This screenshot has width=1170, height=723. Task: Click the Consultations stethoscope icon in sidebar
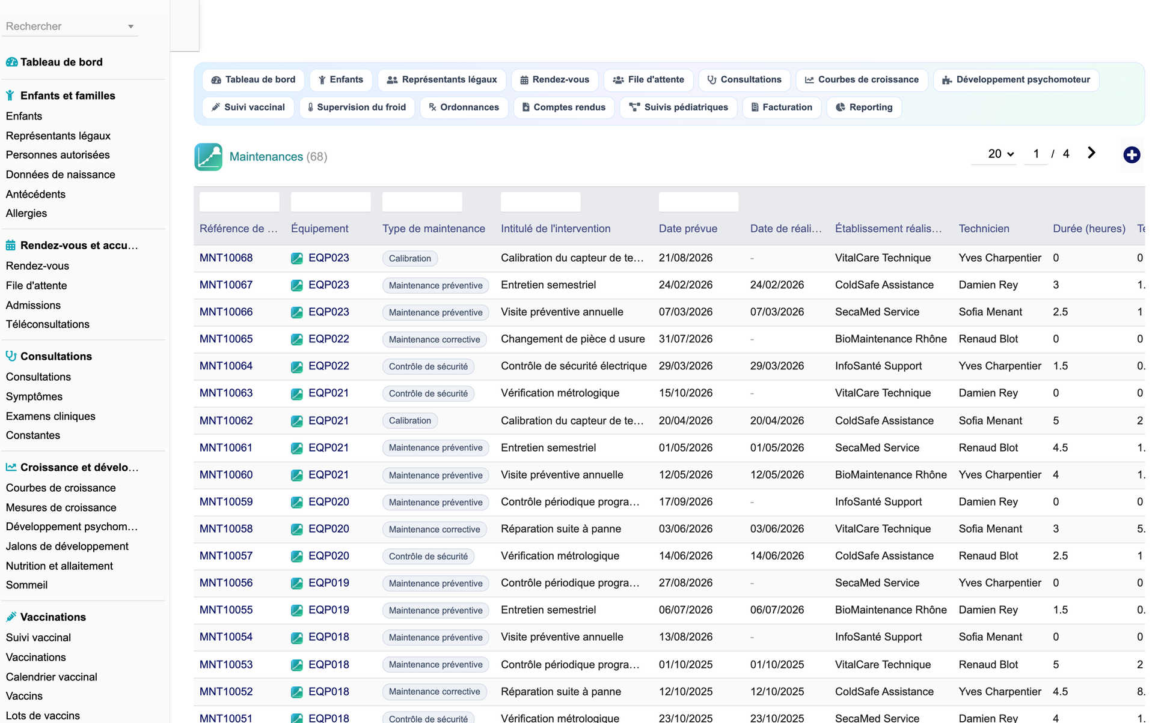(11, 356)
